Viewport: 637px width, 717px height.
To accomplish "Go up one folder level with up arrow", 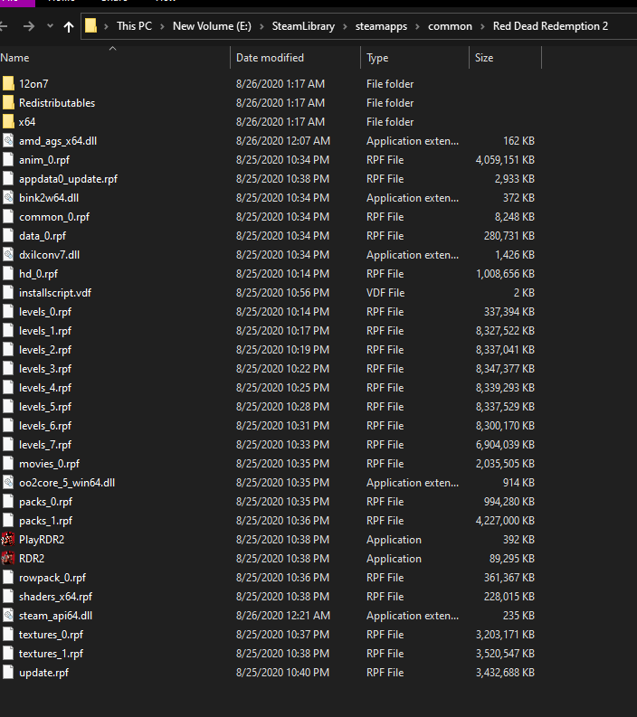I will point(69,26).
